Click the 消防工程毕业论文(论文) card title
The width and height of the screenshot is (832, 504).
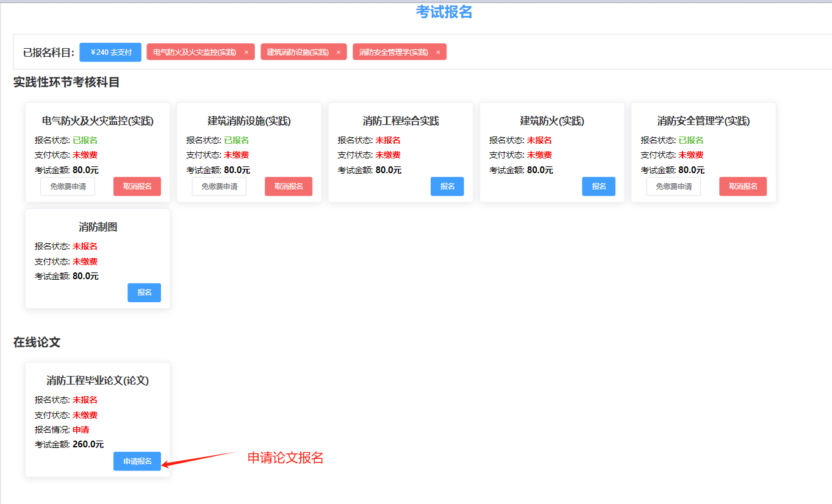click(98, 380)
